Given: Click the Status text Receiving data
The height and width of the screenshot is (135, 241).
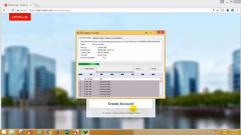Looking at the screenshot, I should [x=98, y=44].
